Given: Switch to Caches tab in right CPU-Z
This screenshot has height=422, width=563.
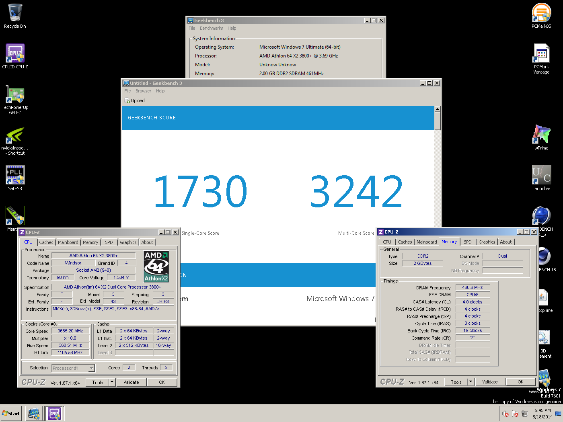Looking at the screenshot, I should [405, 242].
